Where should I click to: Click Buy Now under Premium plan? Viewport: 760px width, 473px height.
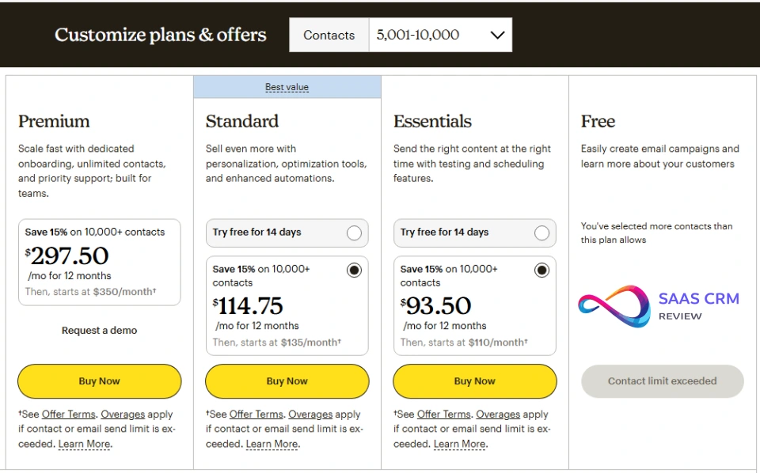coord(99,381)
